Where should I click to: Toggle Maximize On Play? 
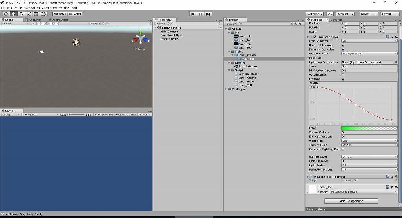tap(104, 114)
